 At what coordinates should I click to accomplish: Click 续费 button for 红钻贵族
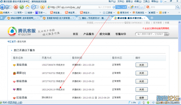pos(141,98)
